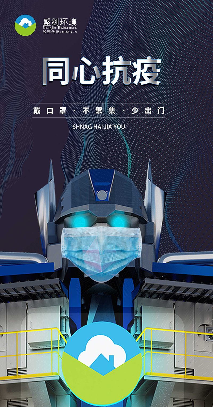This screenshot has width=213, height=407.
Task: Click the text "SHNAG HAI JIA YOU"
Action: point(99,127)
